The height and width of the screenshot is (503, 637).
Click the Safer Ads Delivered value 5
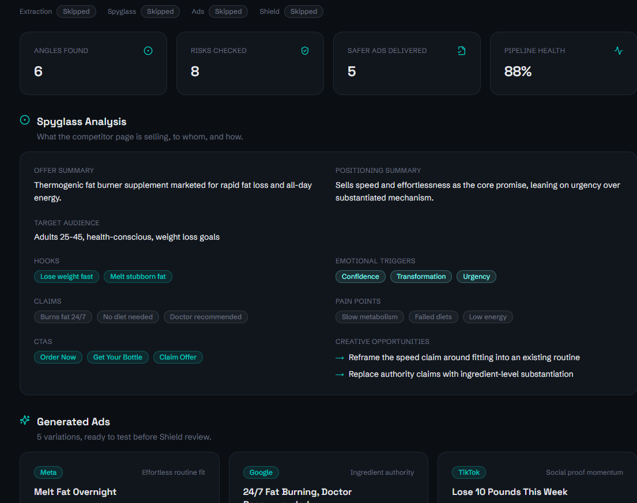(x=352, y=71)
